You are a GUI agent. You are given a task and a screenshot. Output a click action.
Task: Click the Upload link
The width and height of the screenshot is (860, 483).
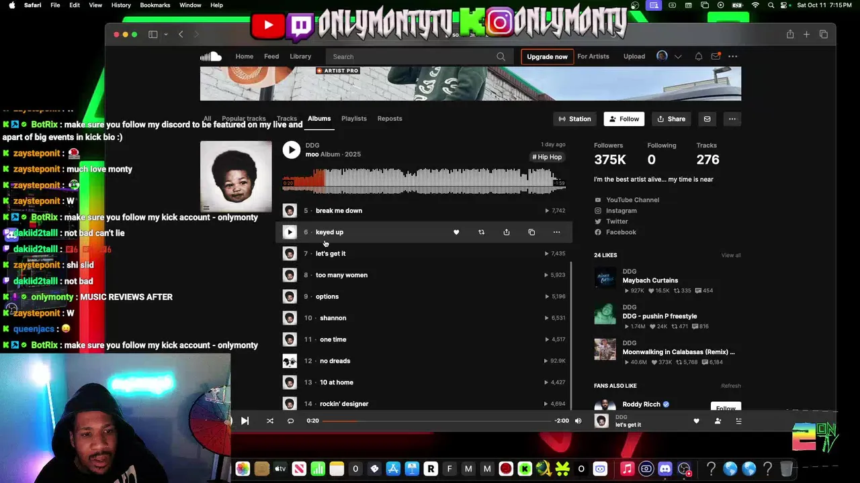point(634,56)
